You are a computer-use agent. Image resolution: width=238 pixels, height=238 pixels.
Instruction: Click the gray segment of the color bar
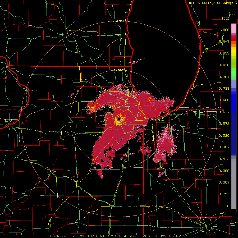pyautogui.click(x=234, y=184)
